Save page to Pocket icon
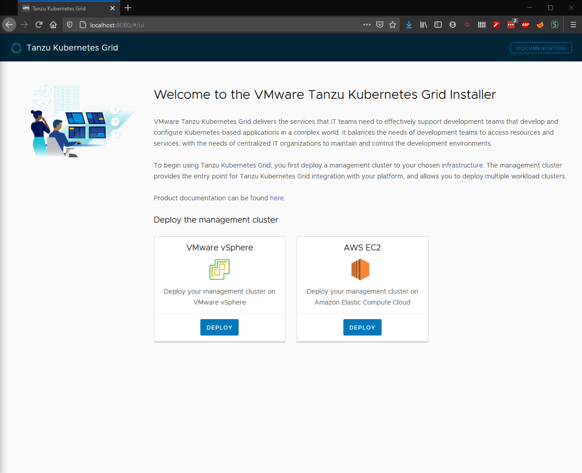This screenshot has width=582, height=473. click(x=380, y=25)
